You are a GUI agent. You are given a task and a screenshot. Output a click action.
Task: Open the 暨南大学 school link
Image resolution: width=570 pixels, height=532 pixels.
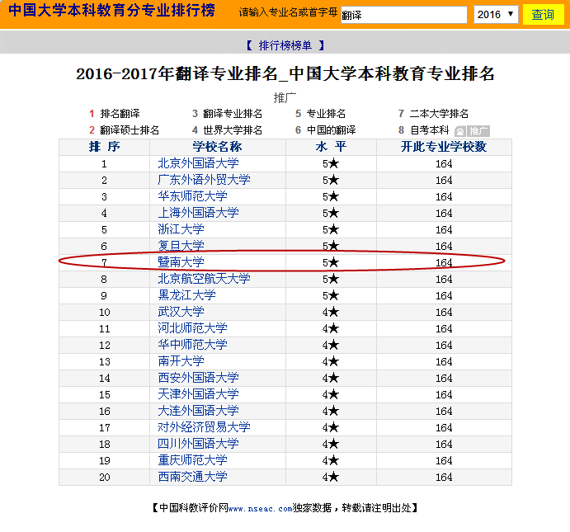(x=181, y=262)
